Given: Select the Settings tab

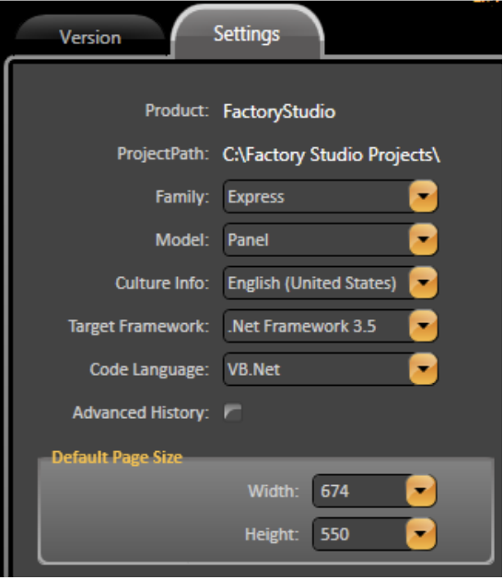Looking at the screenshot, I should click(247, 33).
